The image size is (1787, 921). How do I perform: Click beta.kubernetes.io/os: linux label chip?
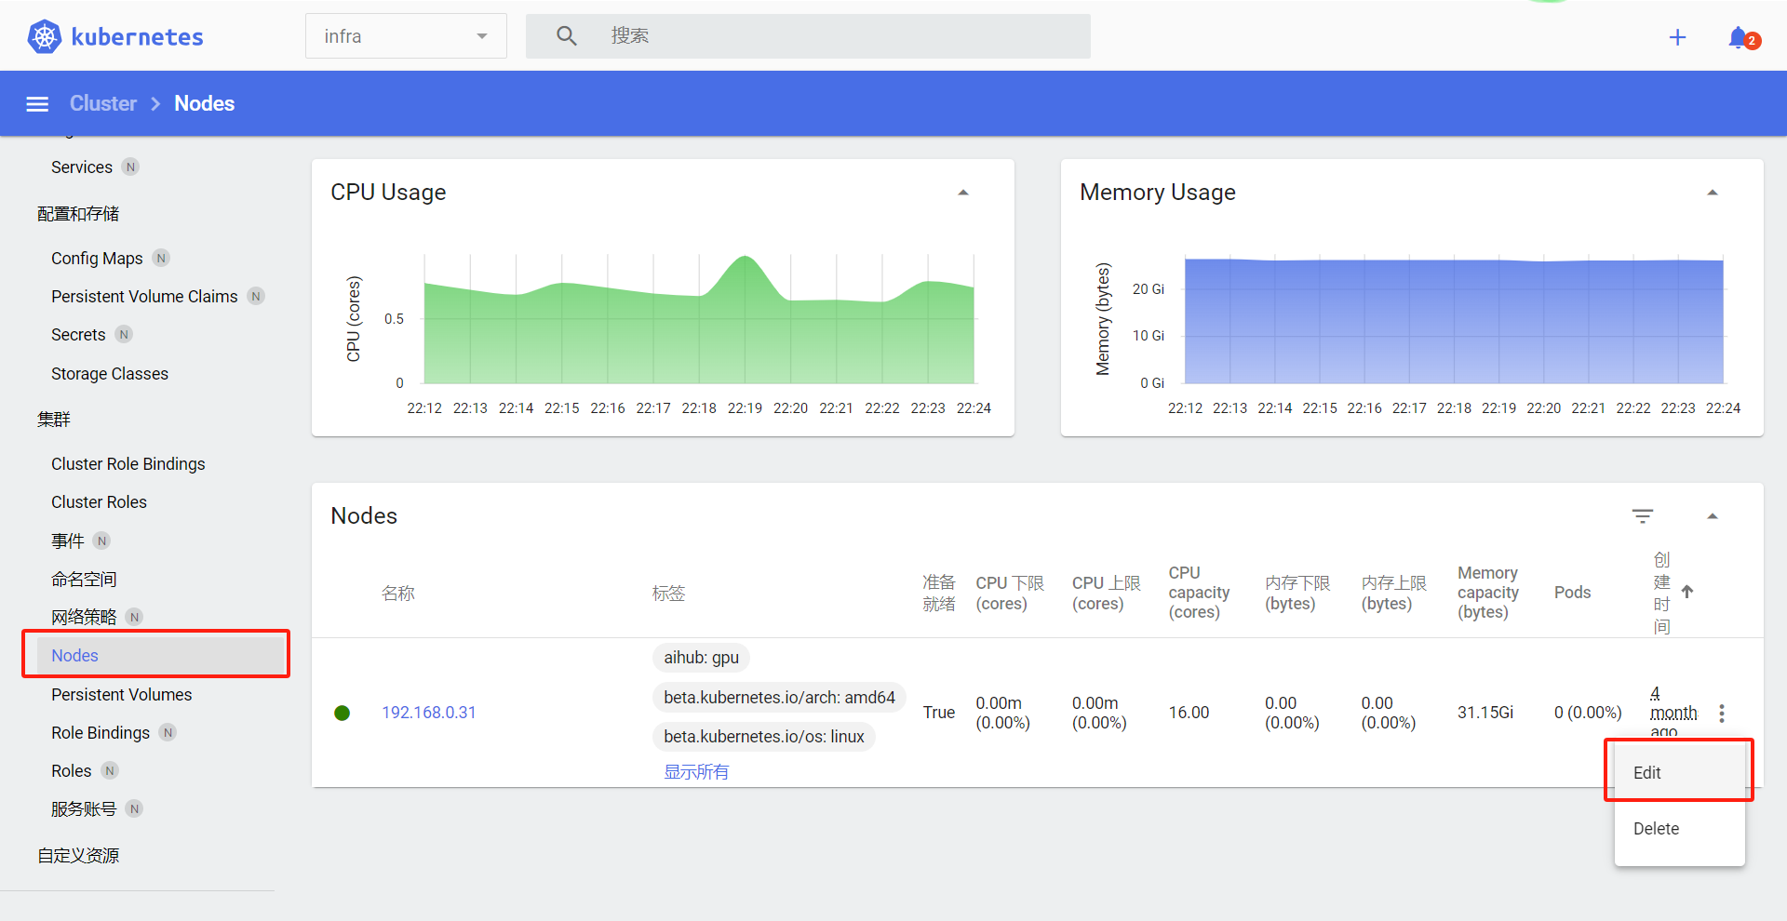click(763, 737)
